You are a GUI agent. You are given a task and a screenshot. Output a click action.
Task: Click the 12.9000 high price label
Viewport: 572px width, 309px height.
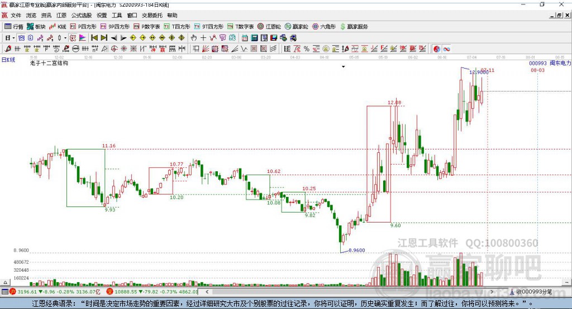(x=478, y=73)
